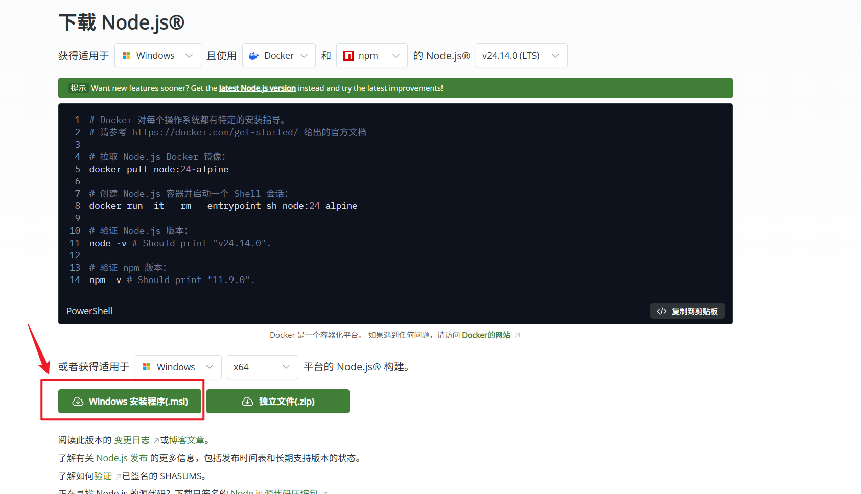Open the x64 architecture dropdown

pos(262,367)
